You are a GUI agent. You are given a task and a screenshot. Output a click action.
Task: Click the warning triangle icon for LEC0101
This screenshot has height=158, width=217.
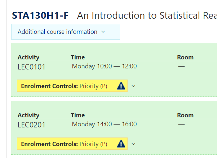point(121,86)
